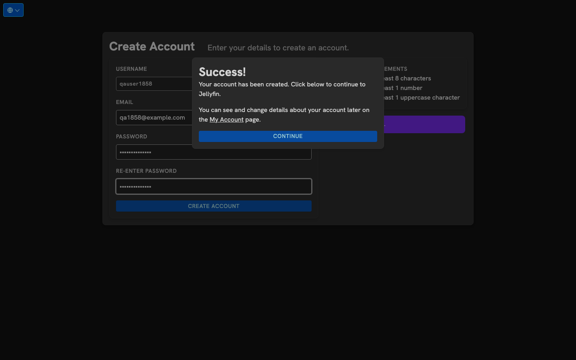Click the EMAIL field label
This screenshot has width=576, height=360.
point(124,102)
